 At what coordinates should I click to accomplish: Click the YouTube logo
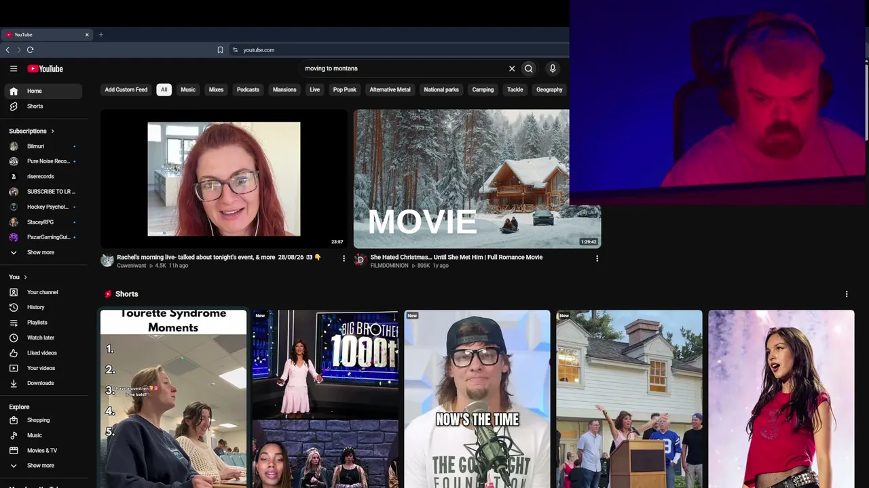coord(45,68)
